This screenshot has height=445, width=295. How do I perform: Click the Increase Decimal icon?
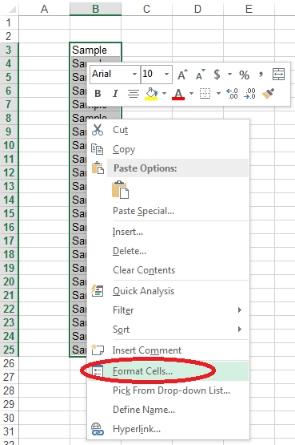232,93
